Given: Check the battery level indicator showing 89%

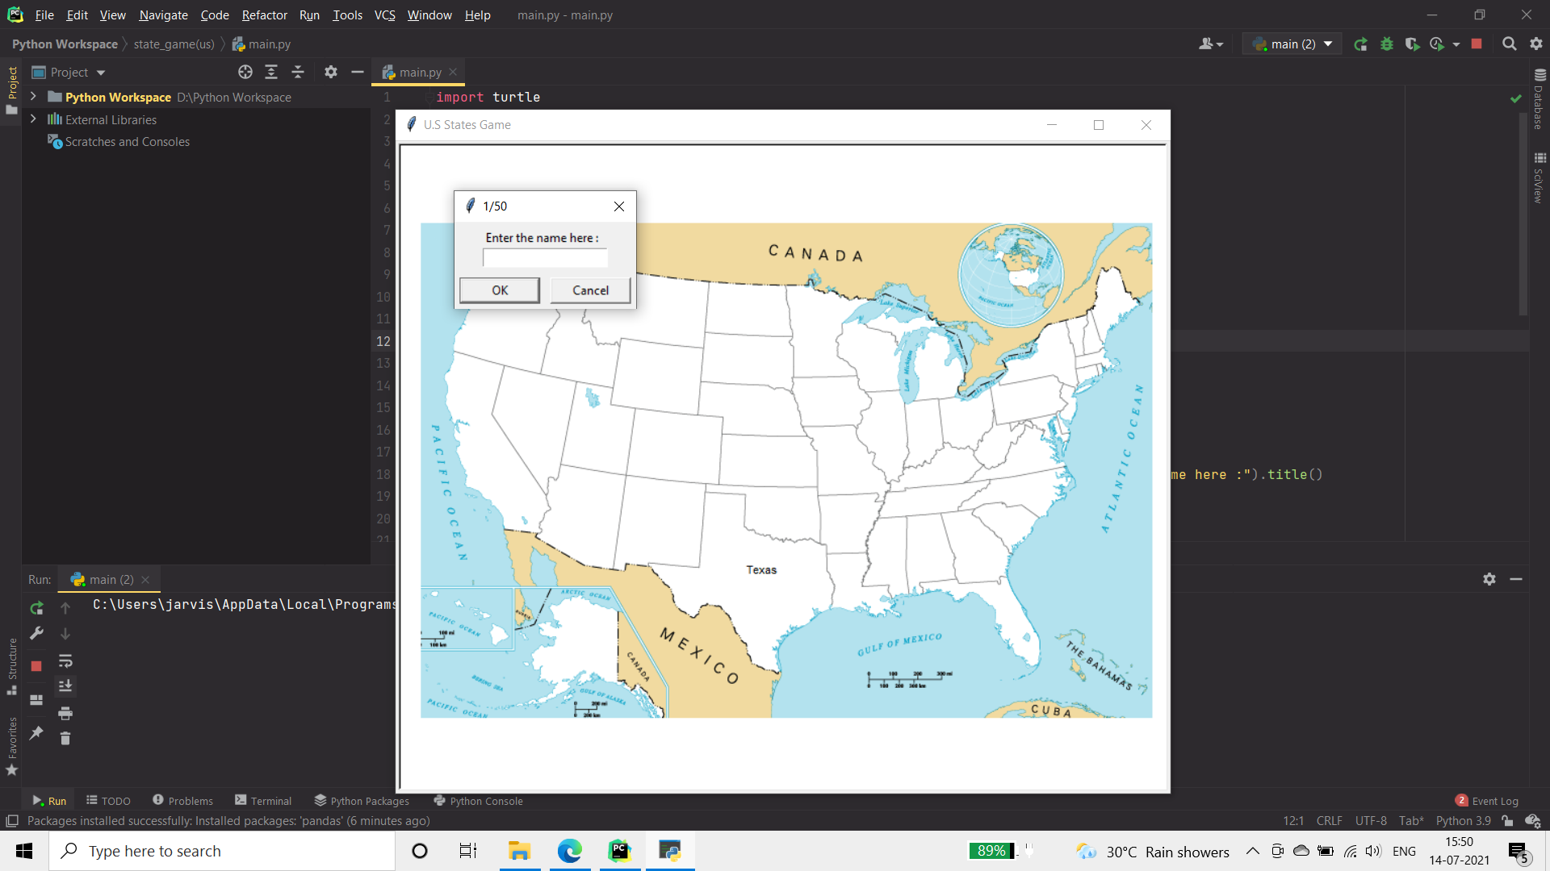Looking at the screenshot, I should (x=991, y=850).
